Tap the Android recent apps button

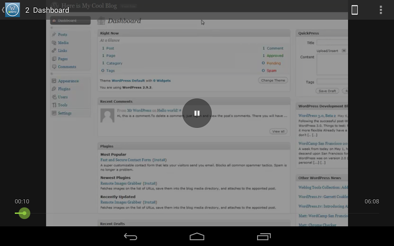(x=263, y=237)
